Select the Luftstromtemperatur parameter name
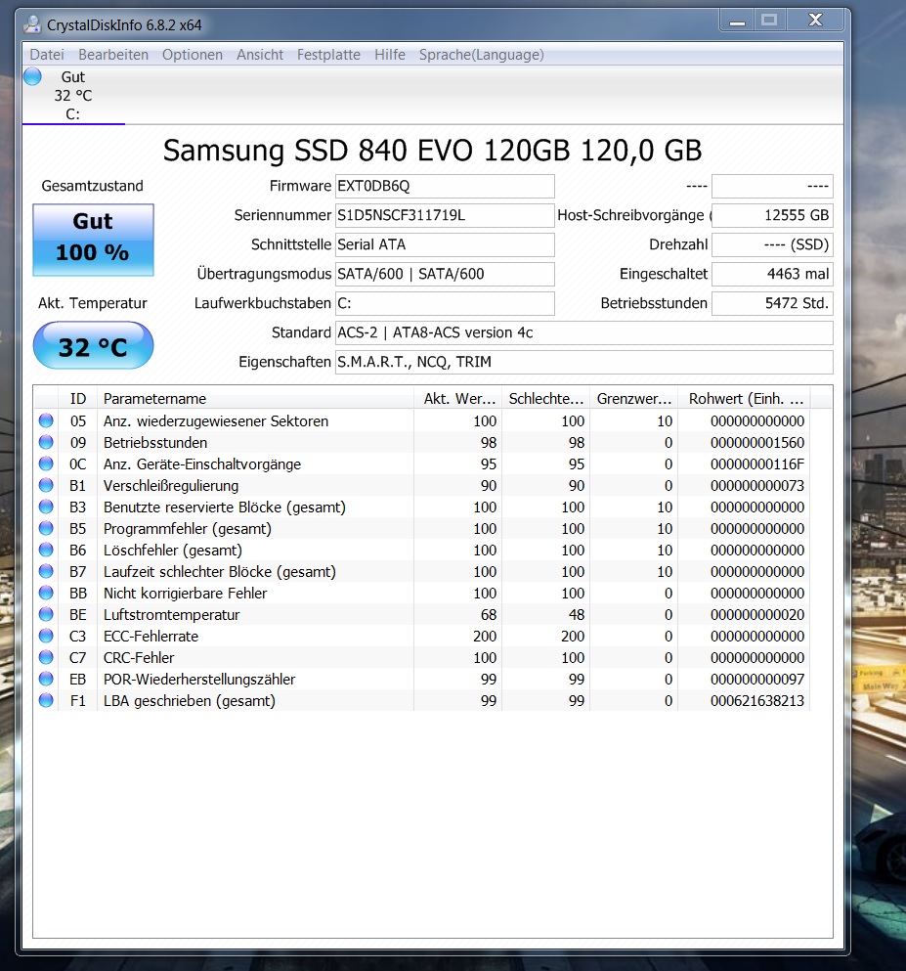Screen dimensions: 906x971 click(x=171, y=614)
